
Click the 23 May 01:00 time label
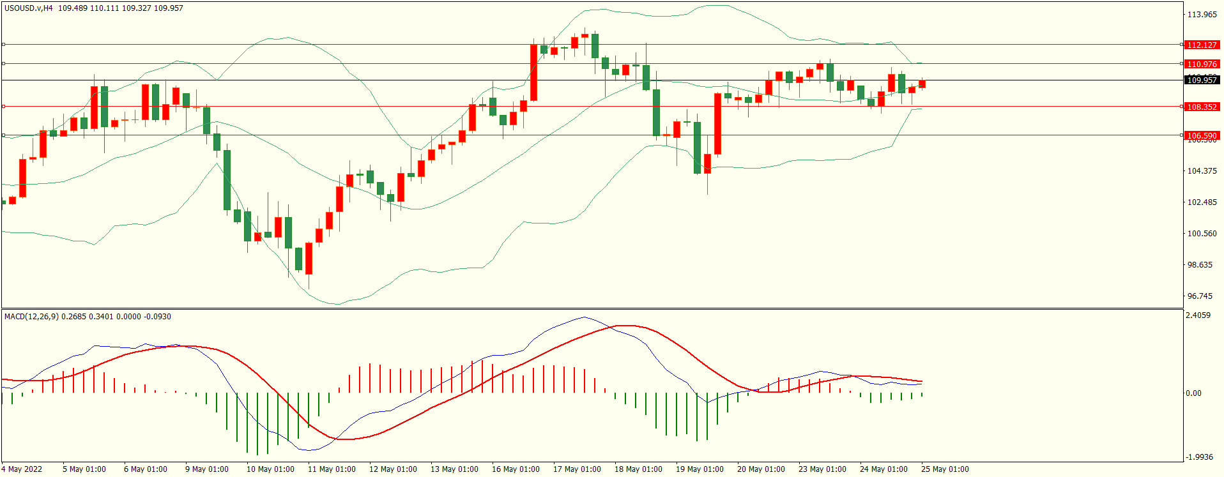pos(822,469)
